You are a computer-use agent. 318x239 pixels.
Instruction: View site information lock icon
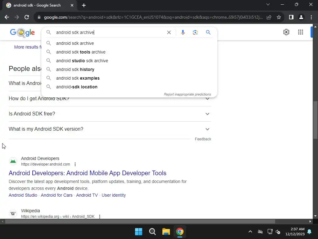(39, 17)
